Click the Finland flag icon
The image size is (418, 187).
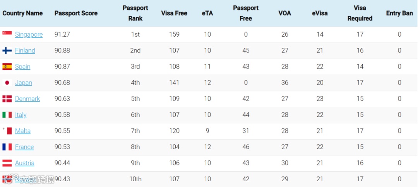pyautogui.click(x=7, y=51)
